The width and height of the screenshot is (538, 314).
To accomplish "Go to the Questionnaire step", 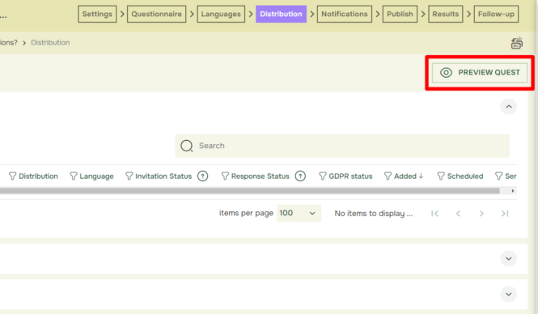I will [156, 14].
